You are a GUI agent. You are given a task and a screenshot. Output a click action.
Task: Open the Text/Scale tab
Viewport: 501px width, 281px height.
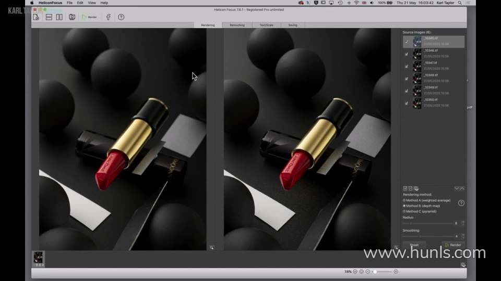(x=267, y=25)
